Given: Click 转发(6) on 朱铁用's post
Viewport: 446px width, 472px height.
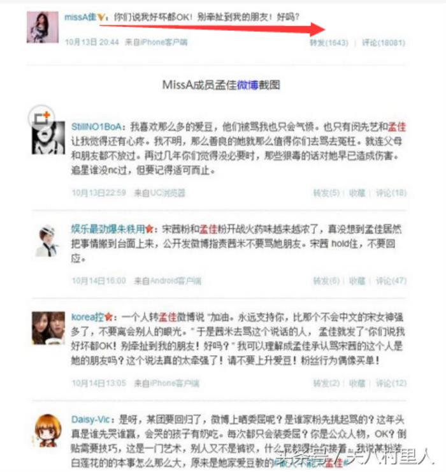Looking at the screenshot, I should click(x=326, y=281).
